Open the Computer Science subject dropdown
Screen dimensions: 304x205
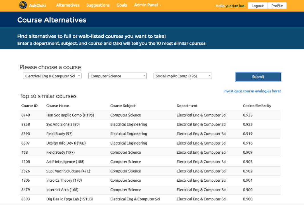click(117, 76)
